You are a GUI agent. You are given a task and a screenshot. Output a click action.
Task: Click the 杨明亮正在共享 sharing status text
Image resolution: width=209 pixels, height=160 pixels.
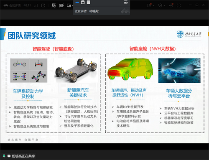23,156
